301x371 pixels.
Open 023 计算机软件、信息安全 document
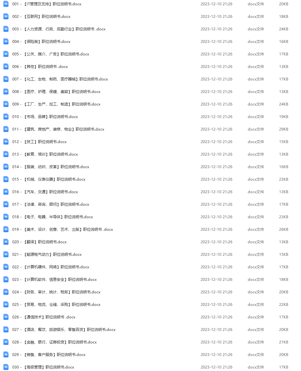point(55,280)
